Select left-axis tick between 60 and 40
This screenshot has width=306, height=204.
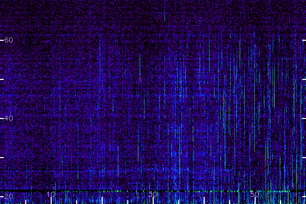2,80
